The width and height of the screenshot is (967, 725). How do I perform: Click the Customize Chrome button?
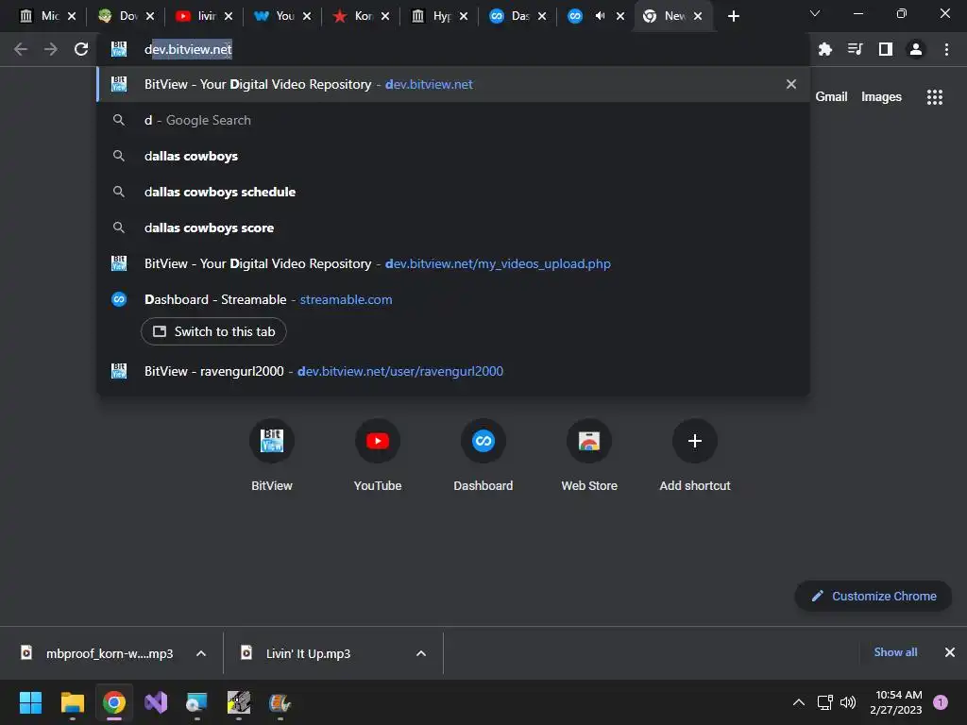tap(874, 597)
